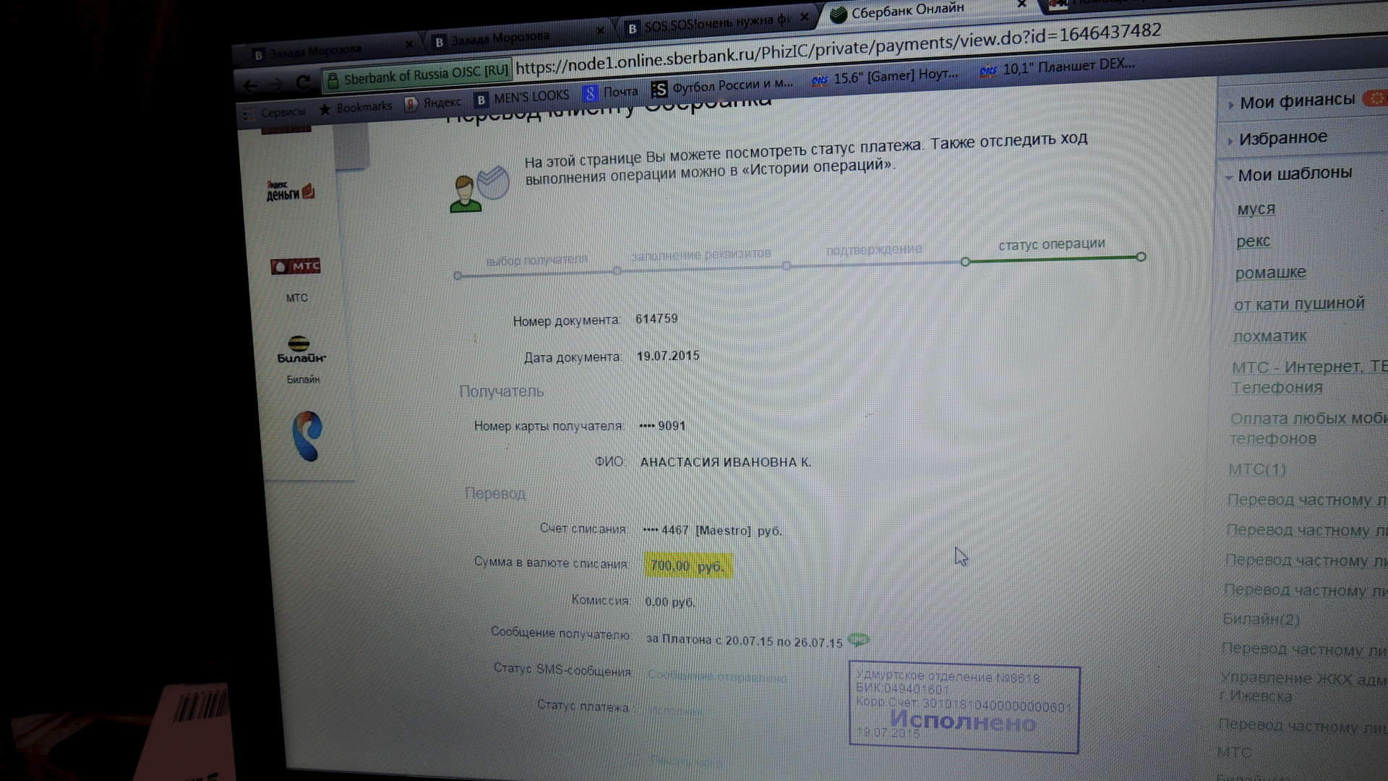
Task: Click the Yandex Money payment icon
Action: click(x=290, y=192)
